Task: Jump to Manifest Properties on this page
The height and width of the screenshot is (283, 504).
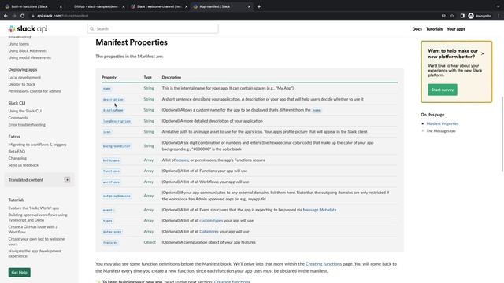Action: click(443, 123)
